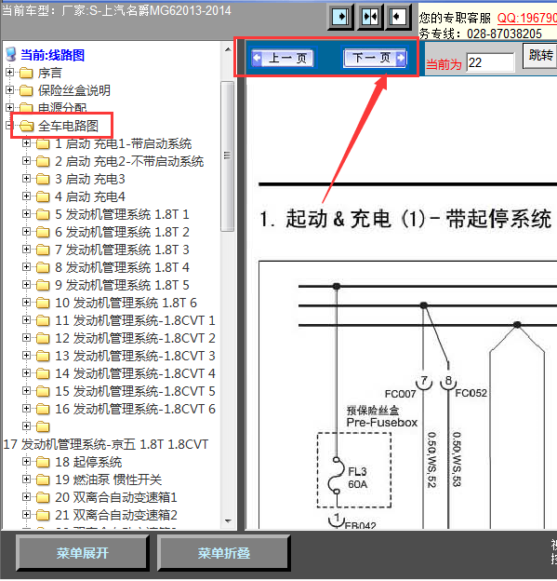Go to previous page with 上一页
The width and height of the screenshot is (557, 581).
(283, 58)
